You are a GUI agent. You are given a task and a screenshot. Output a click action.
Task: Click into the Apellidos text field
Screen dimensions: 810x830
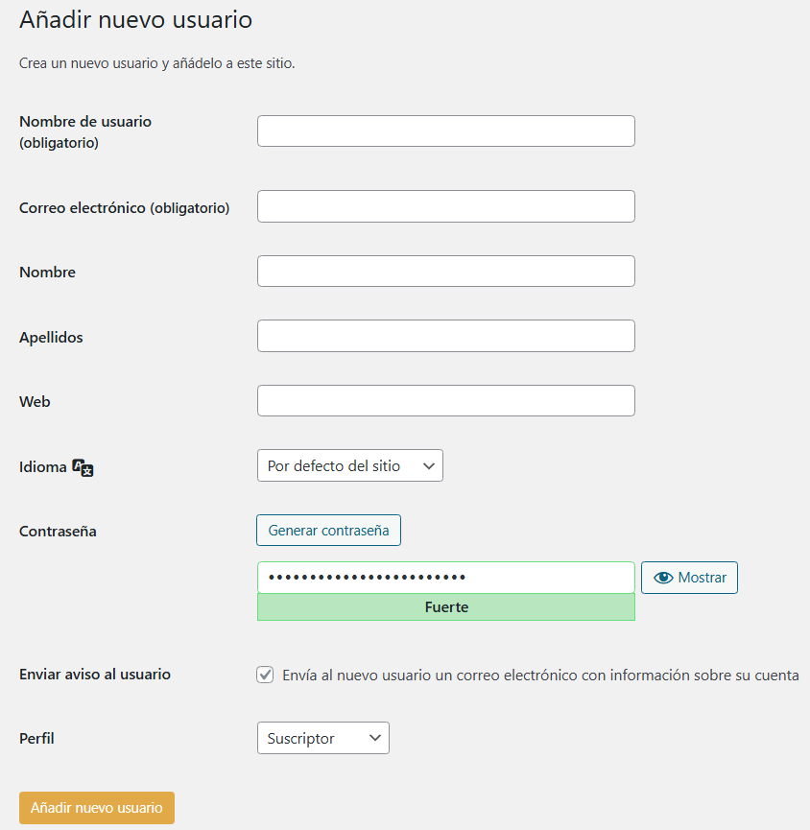coord(445,336)
